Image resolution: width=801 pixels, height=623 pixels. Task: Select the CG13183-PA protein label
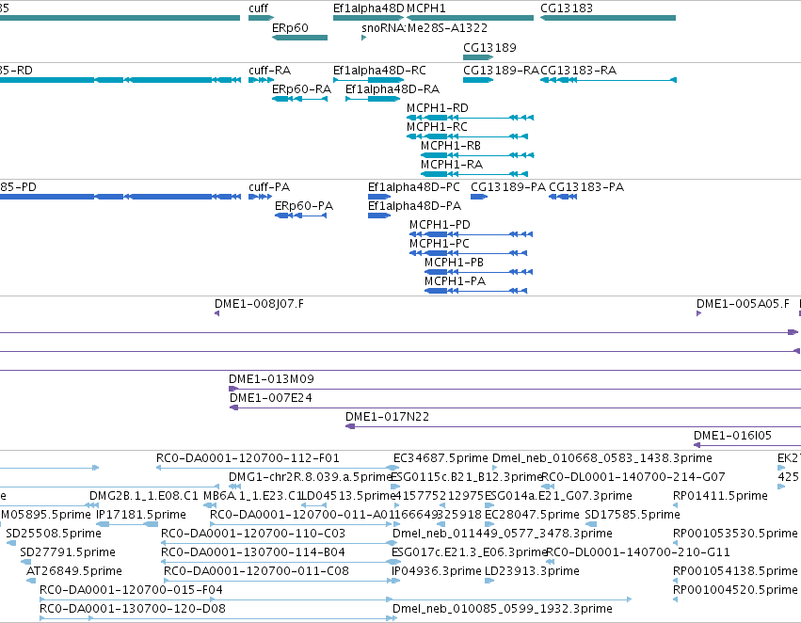coord(586,187)
